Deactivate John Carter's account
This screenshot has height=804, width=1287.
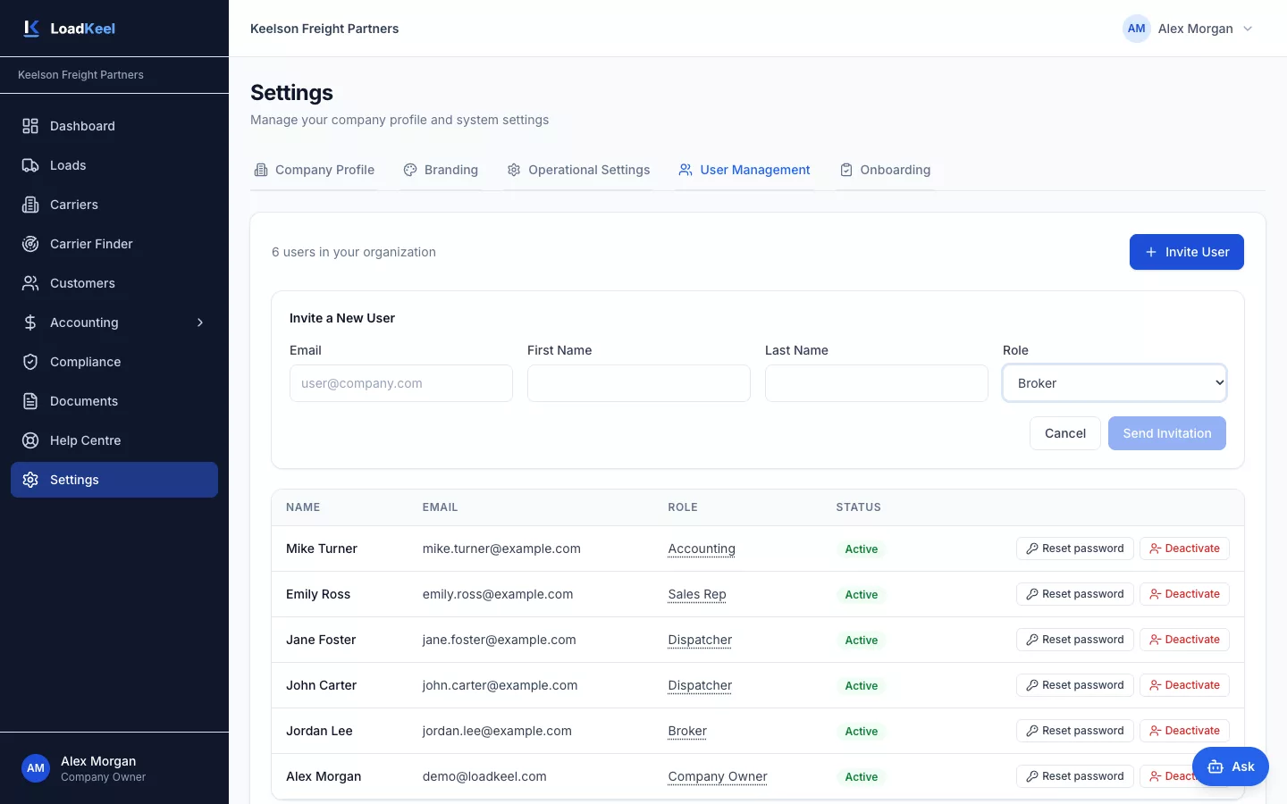coord(1184,685)
